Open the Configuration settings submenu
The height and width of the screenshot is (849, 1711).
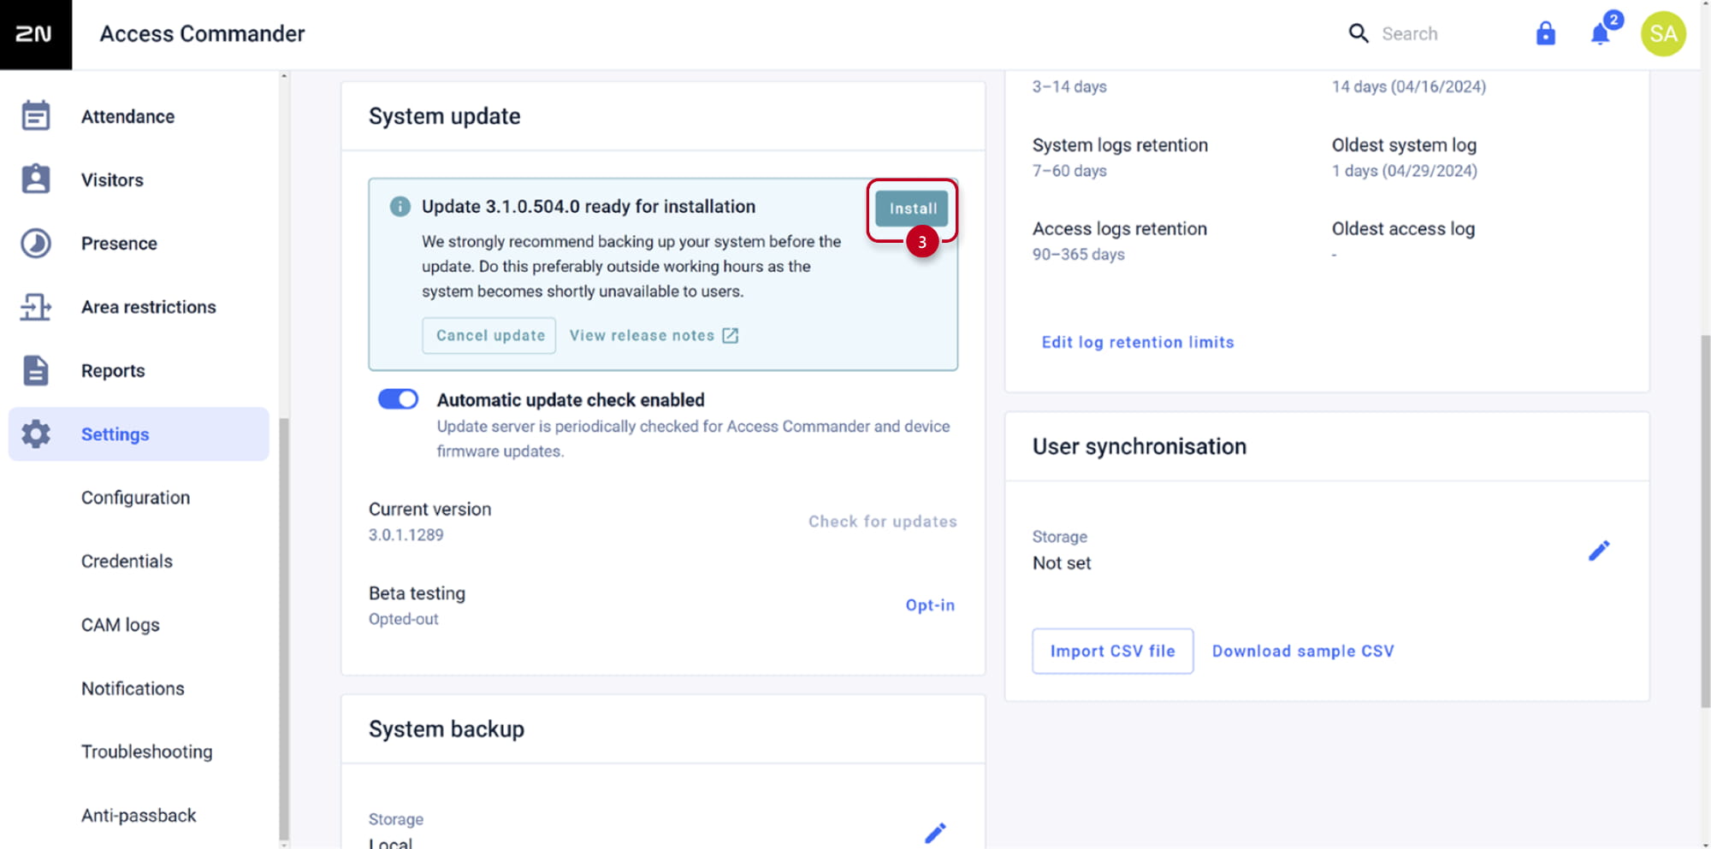click(135, 498)
